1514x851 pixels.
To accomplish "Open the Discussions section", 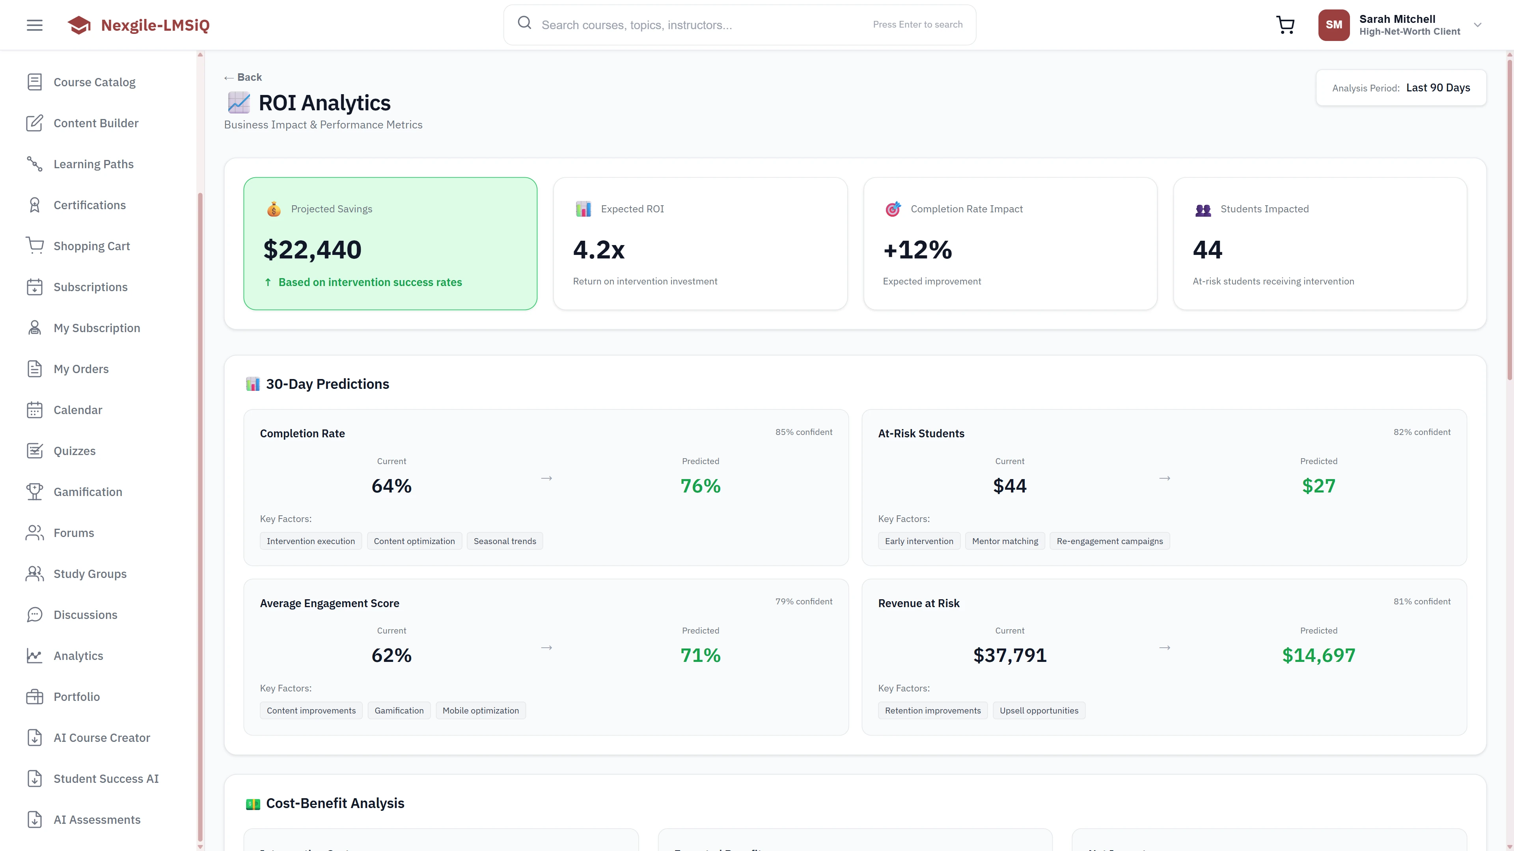I will pyautogui.click(x=85, y=614).
